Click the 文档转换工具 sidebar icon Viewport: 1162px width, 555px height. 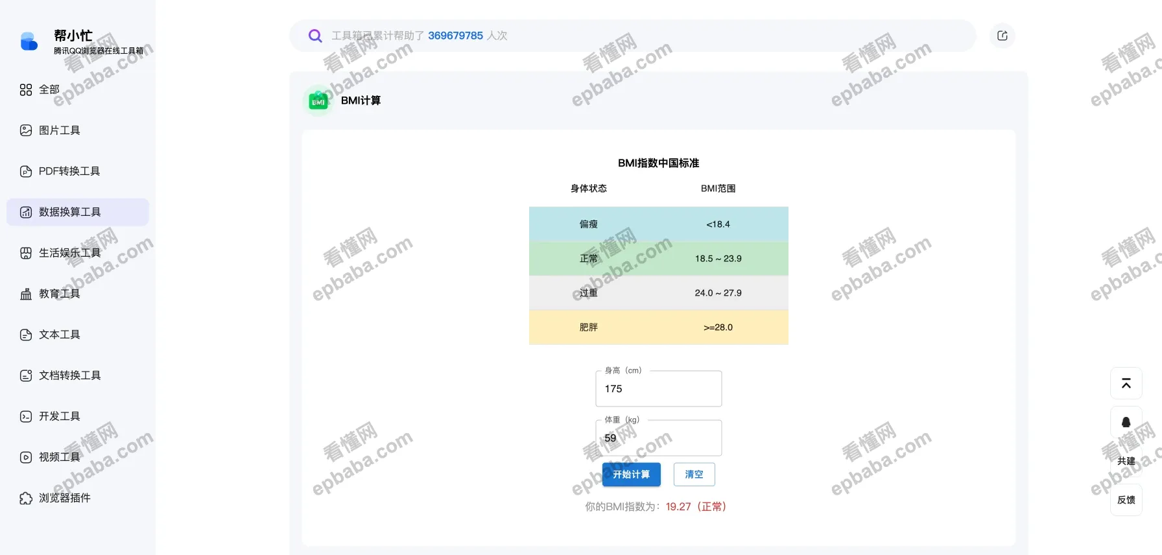coord(26,375)
